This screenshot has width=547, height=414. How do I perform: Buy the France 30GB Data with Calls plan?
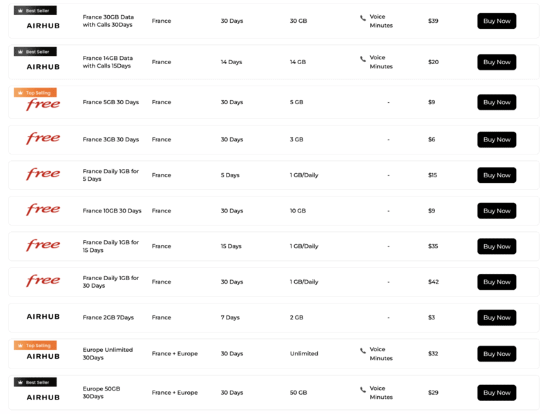497,21
